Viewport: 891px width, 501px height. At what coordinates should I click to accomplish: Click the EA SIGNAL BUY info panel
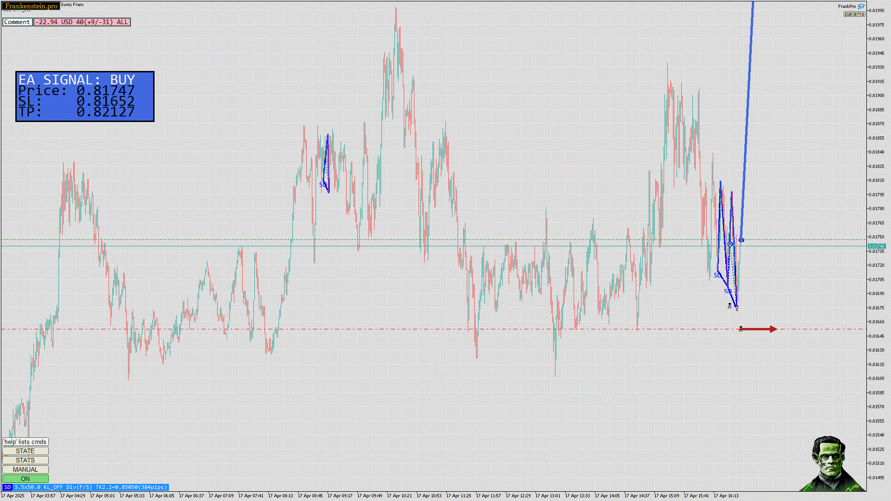tap(85, 96)
